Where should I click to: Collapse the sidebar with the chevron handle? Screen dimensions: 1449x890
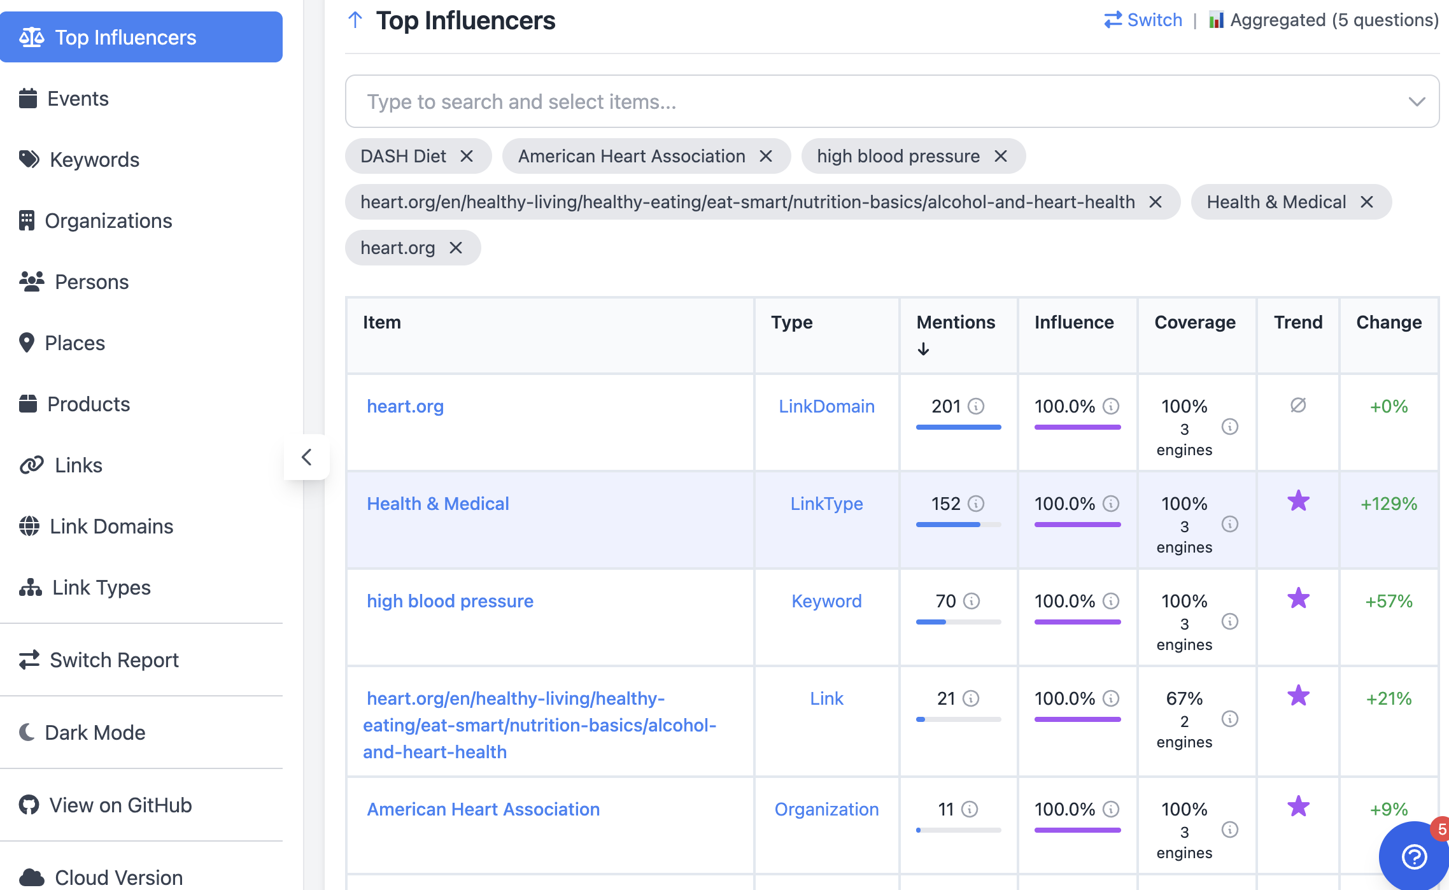[x=306, y=457]
